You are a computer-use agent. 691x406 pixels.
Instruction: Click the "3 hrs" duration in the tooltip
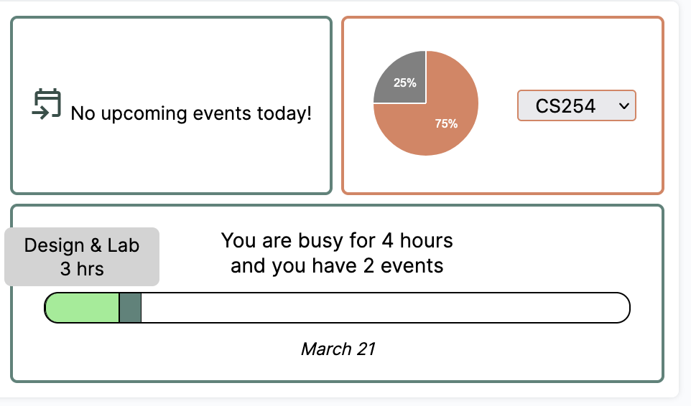pyautogui.click(x=82, y=270)
